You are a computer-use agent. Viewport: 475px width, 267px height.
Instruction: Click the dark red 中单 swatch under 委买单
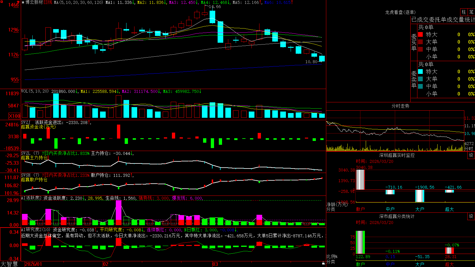click(420, 49)
